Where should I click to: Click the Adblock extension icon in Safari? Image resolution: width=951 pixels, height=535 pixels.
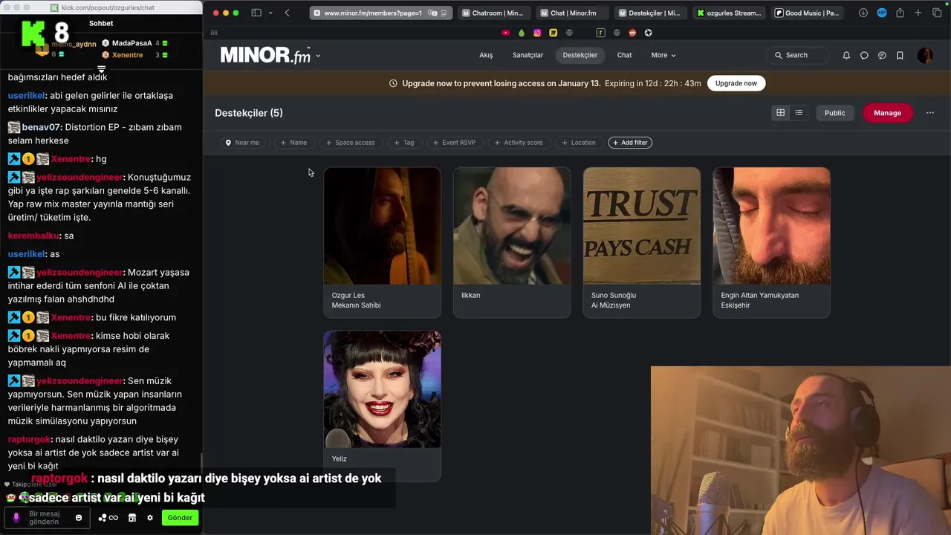click(x=882, y=13)
